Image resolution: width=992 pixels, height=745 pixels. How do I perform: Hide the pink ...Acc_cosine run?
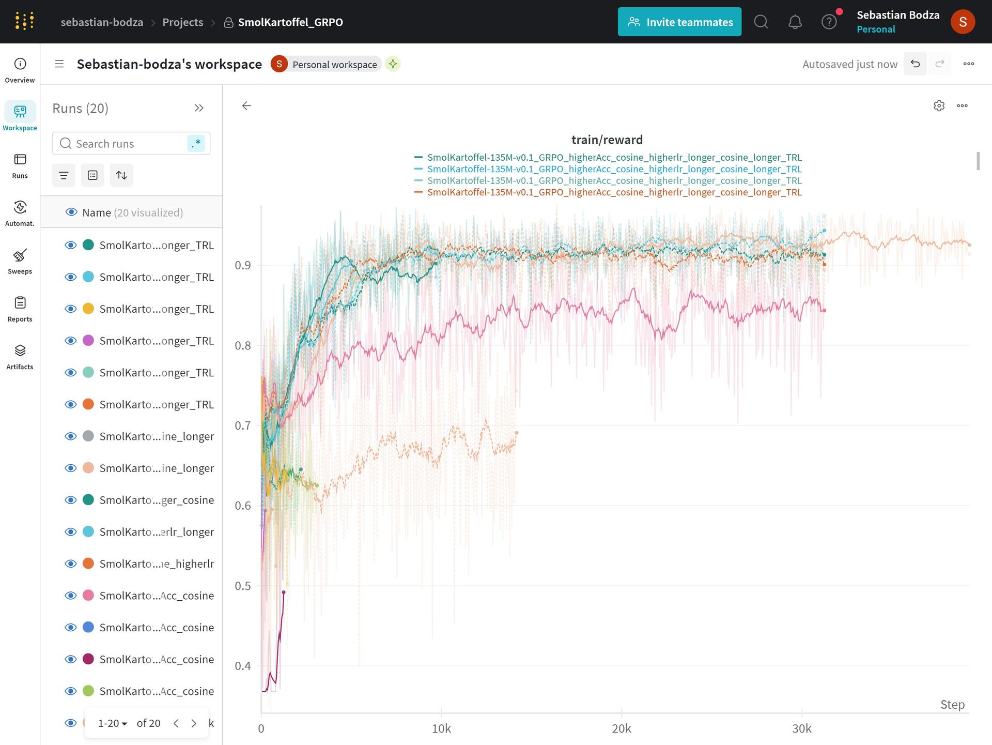tap(71, 596)
